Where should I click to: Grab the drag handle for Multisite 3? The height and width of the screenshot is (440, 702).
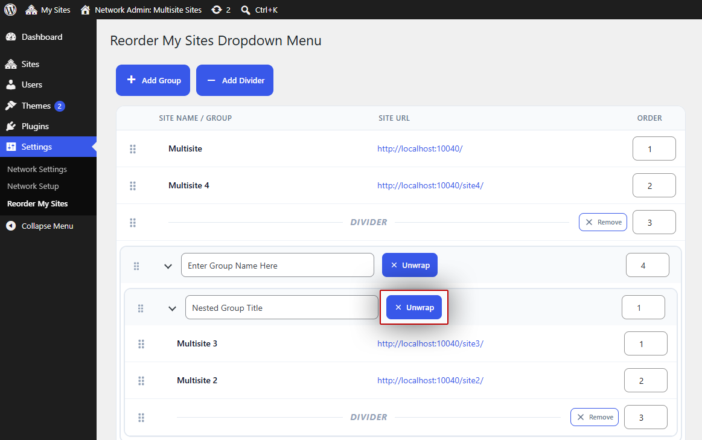pyautogui.click(x=141, y=344)
